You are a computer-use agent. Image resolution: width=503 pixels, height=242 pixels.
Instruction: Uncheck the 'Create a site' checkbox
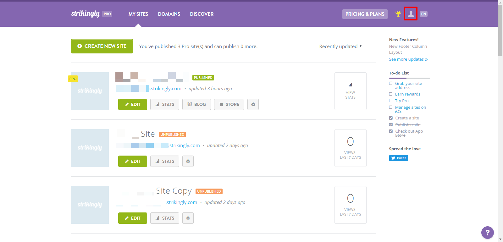(x=391, y=118)
